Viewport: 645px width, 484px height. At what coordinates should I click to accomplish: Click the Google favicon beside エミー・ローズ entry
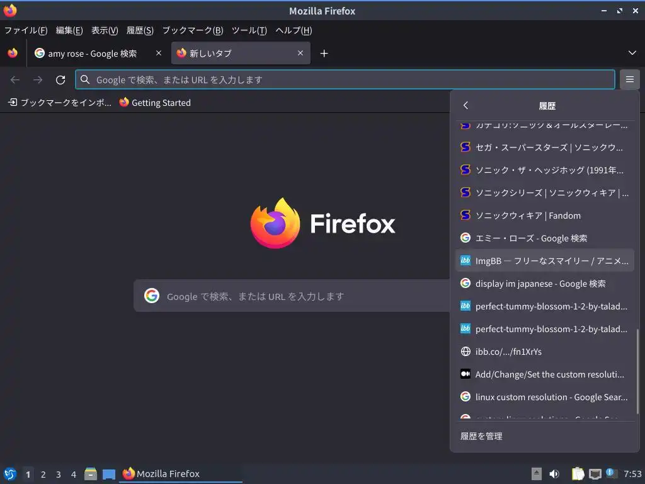[x=465, y=238]
